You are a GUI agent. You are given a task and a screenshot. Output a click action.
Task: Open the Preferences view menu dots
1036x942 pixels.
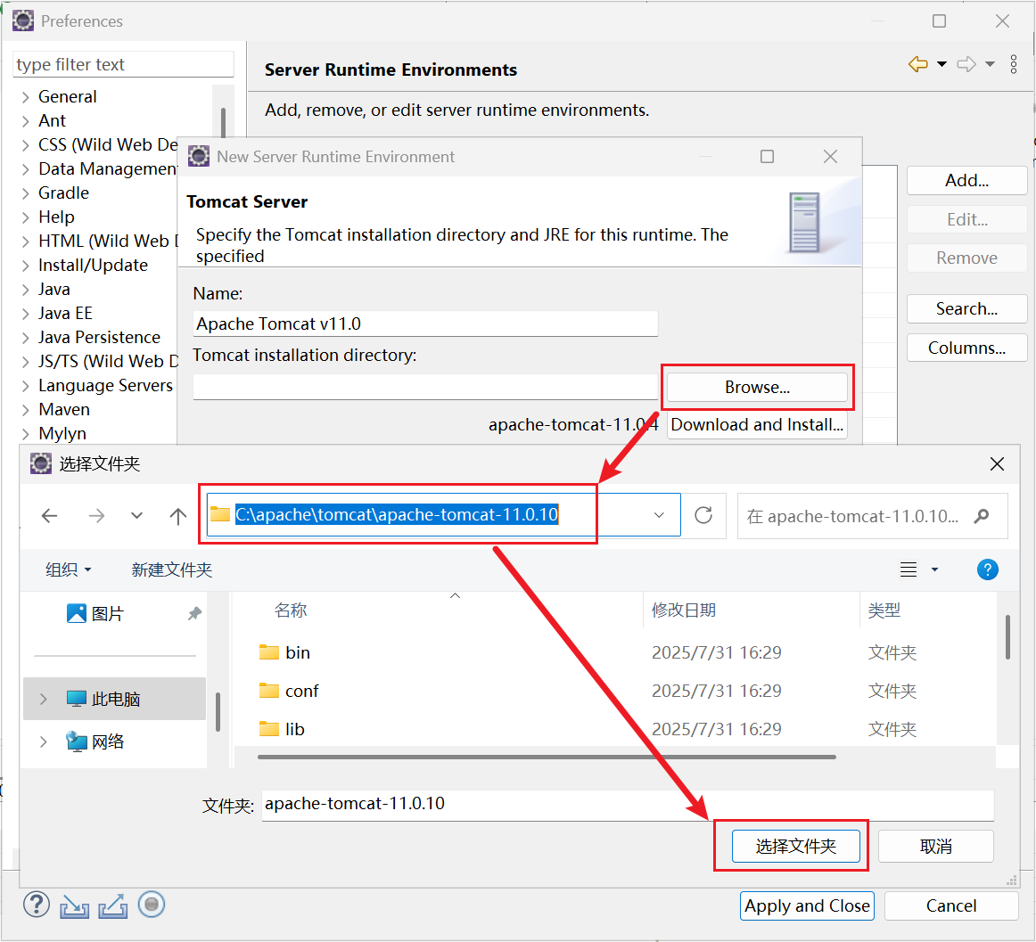pyautogui.click(x=1014, y=64)
